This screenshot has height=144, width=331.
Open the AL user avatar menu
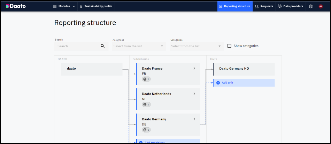(x=321, y=6)
